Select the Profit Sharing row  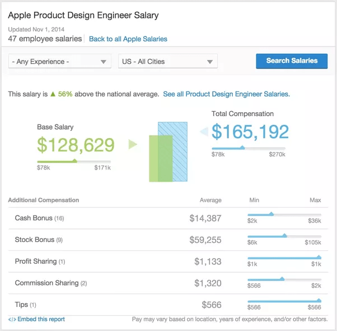168,261
